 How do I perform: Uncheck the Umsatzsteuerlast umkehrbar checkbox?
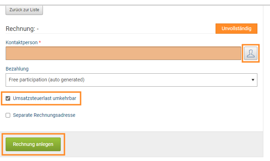click(x=8, y=98)
